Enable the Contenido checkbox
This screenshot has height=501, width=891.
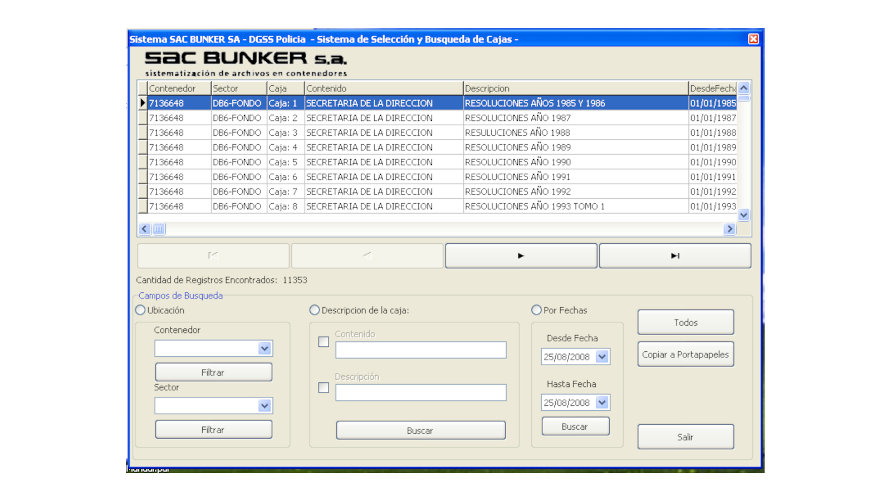(x=324, y=342)
